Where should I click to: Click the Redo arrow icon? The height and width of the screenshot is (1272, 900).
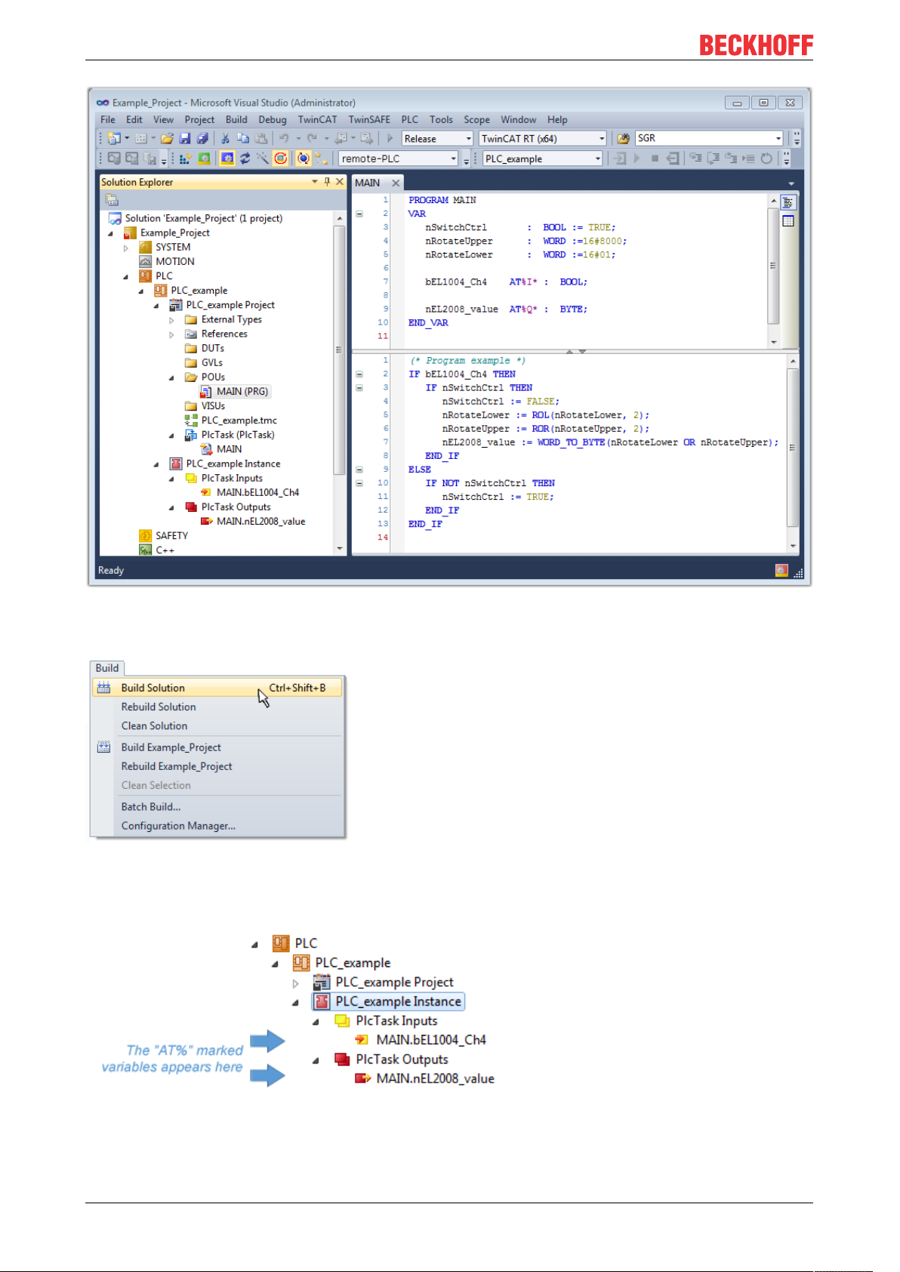click(x=312, y=139)
